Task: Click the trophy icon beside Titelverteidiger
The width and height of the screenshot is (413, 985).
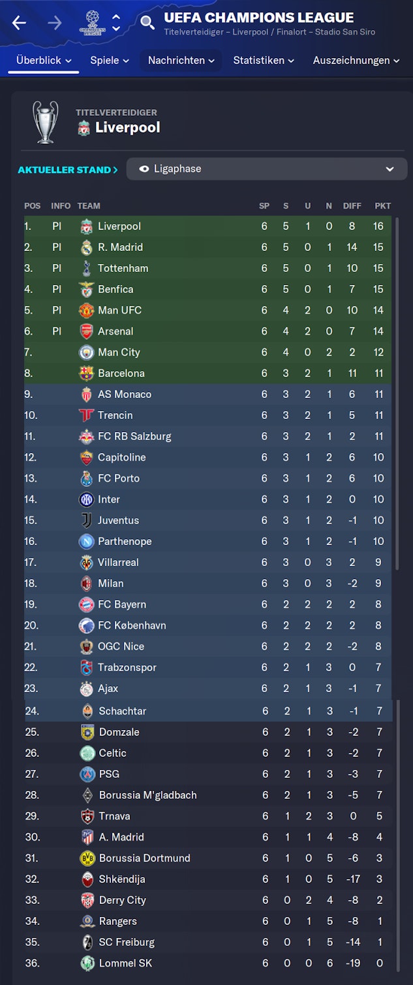Action: [46, 122]
